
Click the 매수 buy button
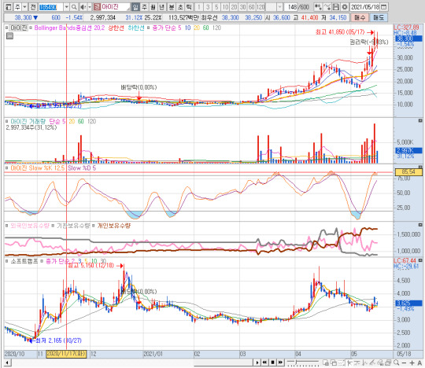(x=360, y=18)
